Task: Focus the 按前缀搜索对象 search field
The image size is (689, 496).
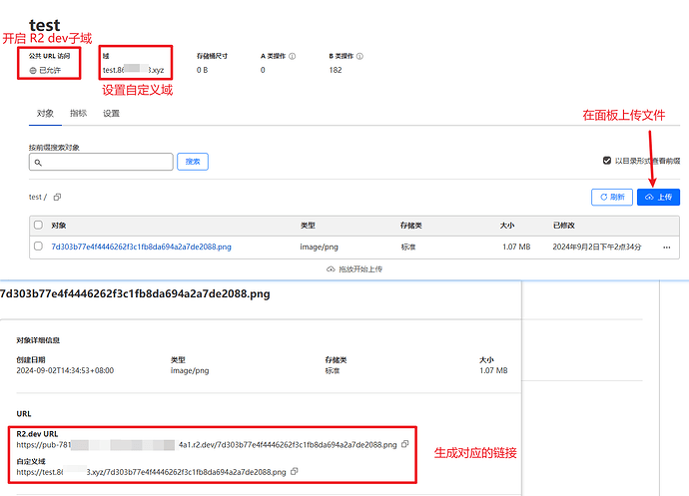Action: 101,162
